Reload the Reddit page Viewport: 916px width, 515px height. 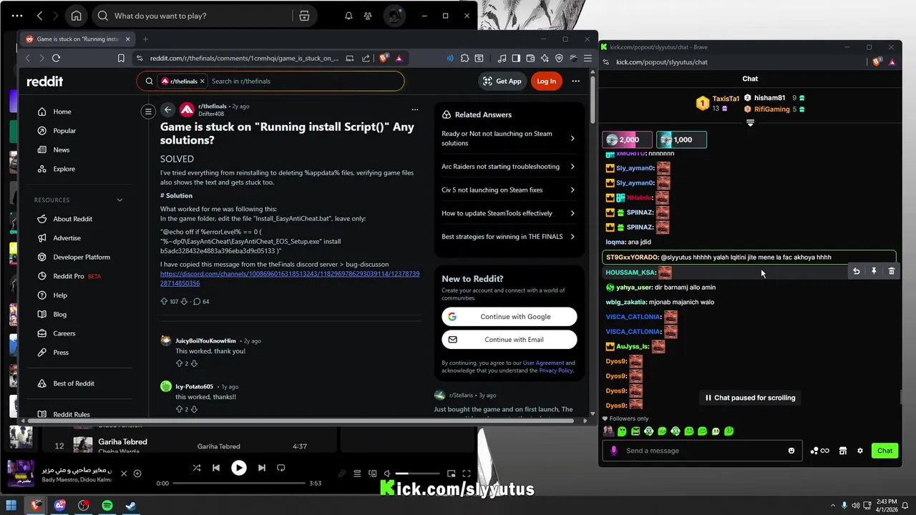56,59
